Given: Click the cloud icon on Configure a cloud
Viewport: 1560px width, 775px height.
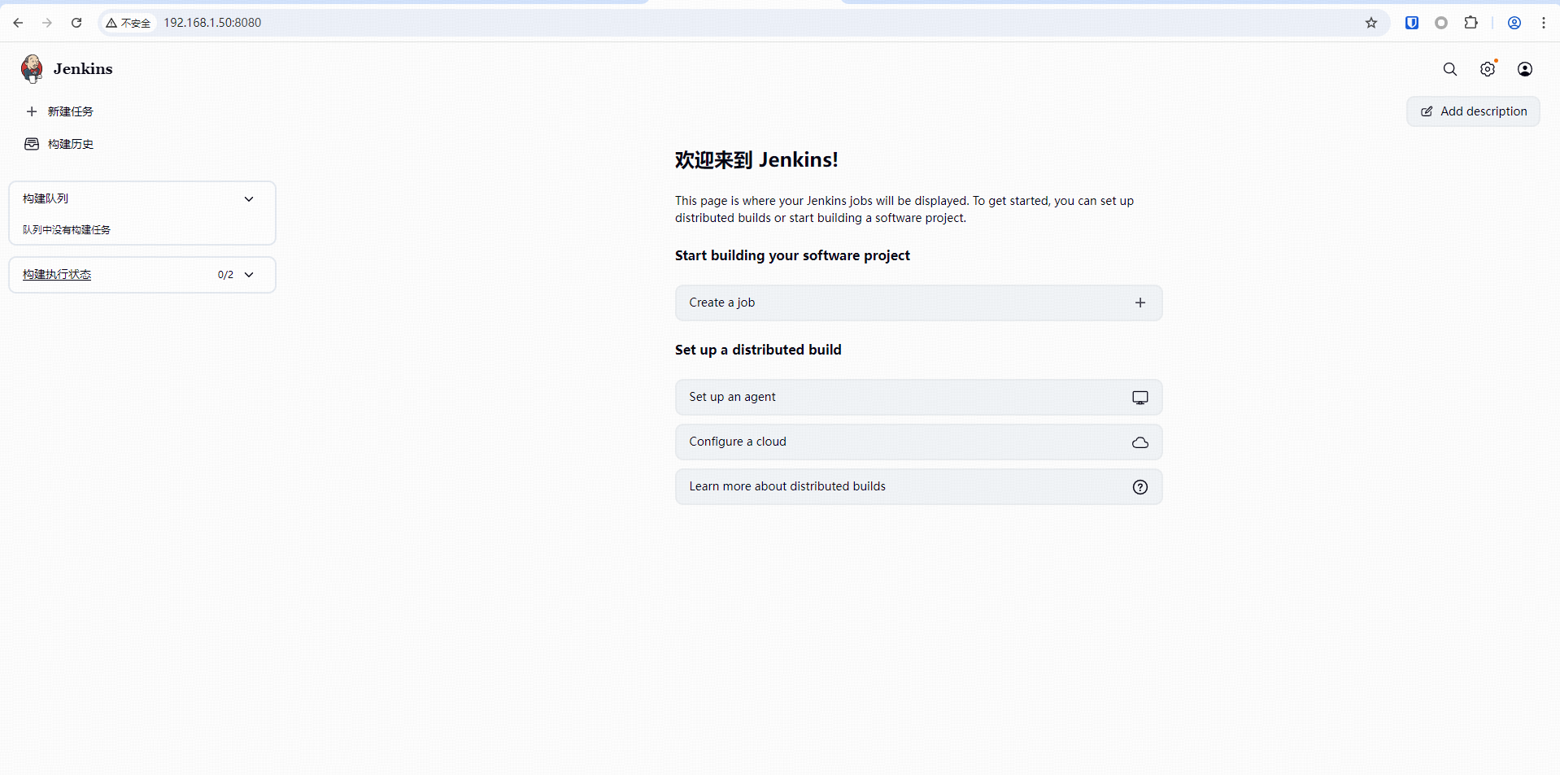Looking at the screenshot, I should point(1140,442).
